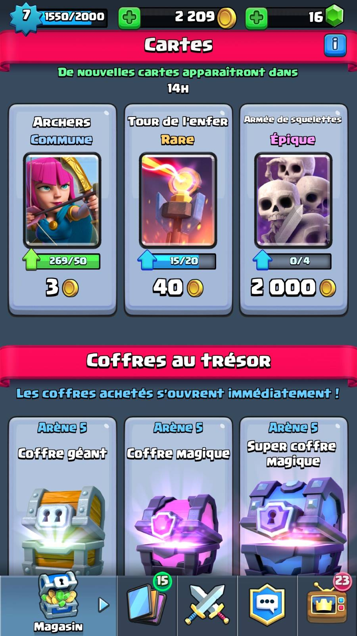The height and width of the screenshot is (636, 357).
Task: Tap the green gem icon
Action: [334, 16]
